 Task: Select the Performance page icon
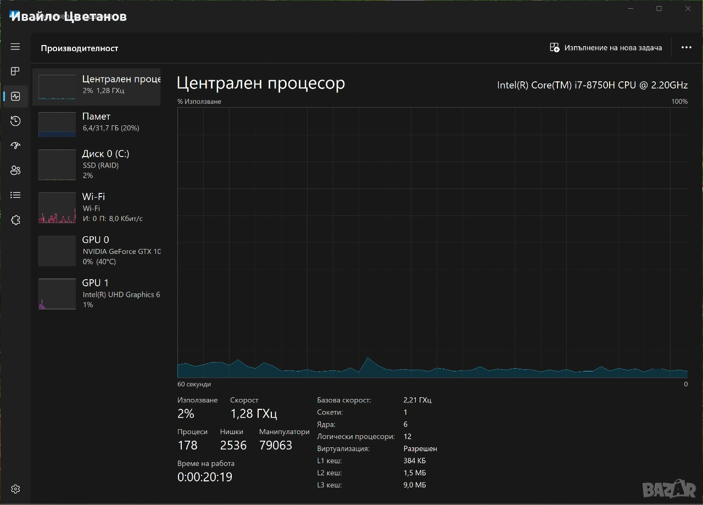(15, 96)
